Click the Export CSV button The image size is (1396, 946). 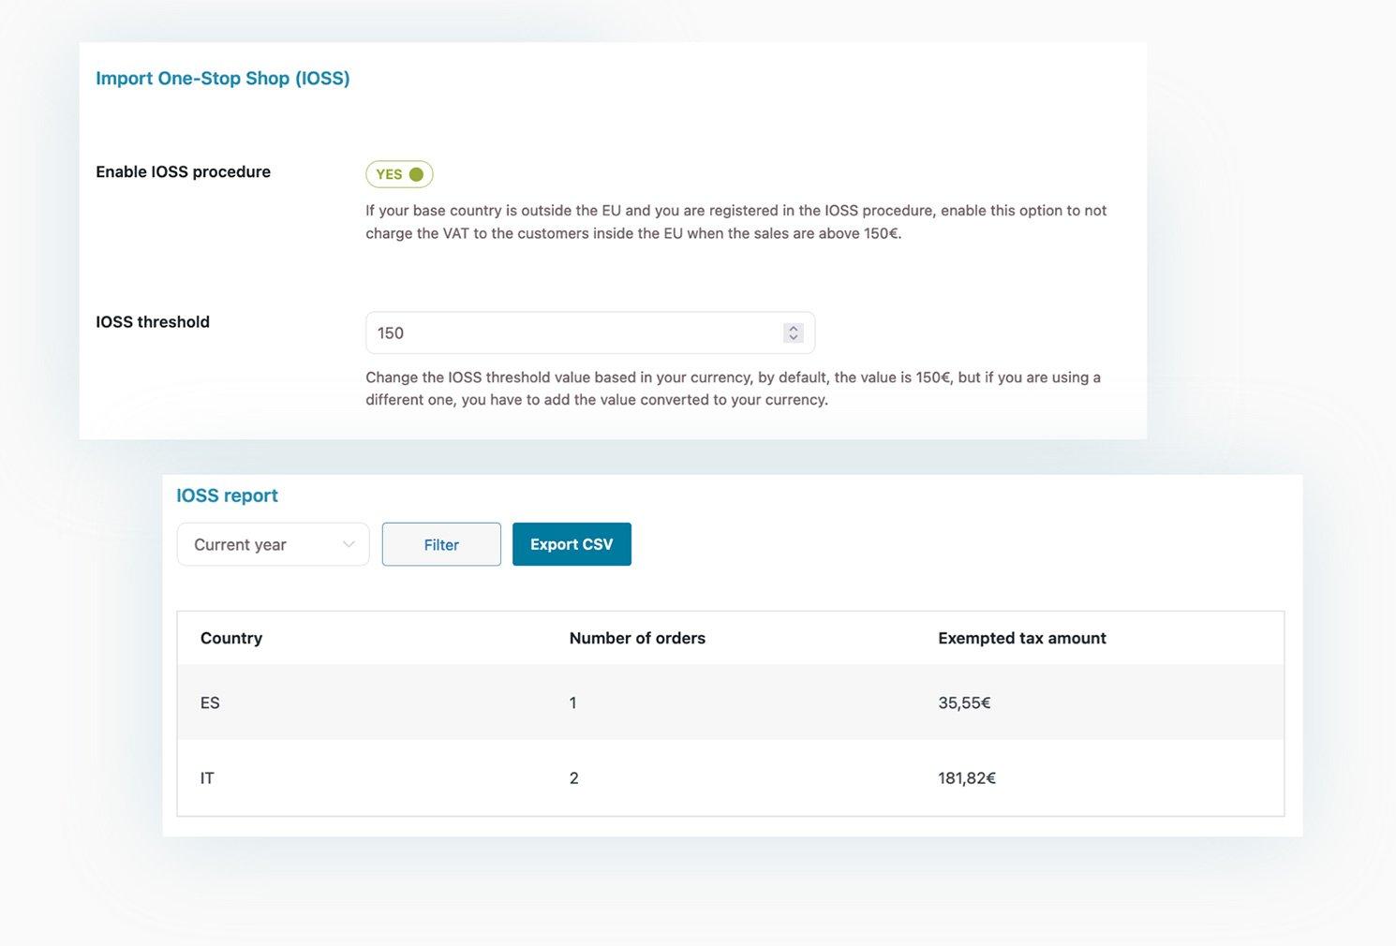point(572,544)
